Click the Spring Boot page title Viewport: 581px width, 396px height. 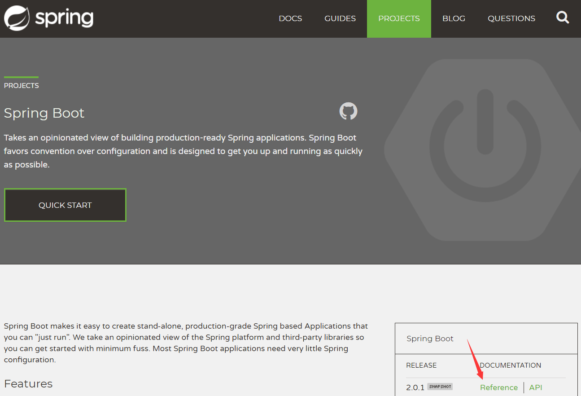click(44, 113)
